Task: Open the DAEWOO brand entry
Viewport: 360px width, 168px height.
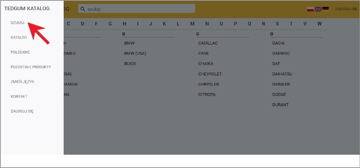Action: click(x=281, y=54)
